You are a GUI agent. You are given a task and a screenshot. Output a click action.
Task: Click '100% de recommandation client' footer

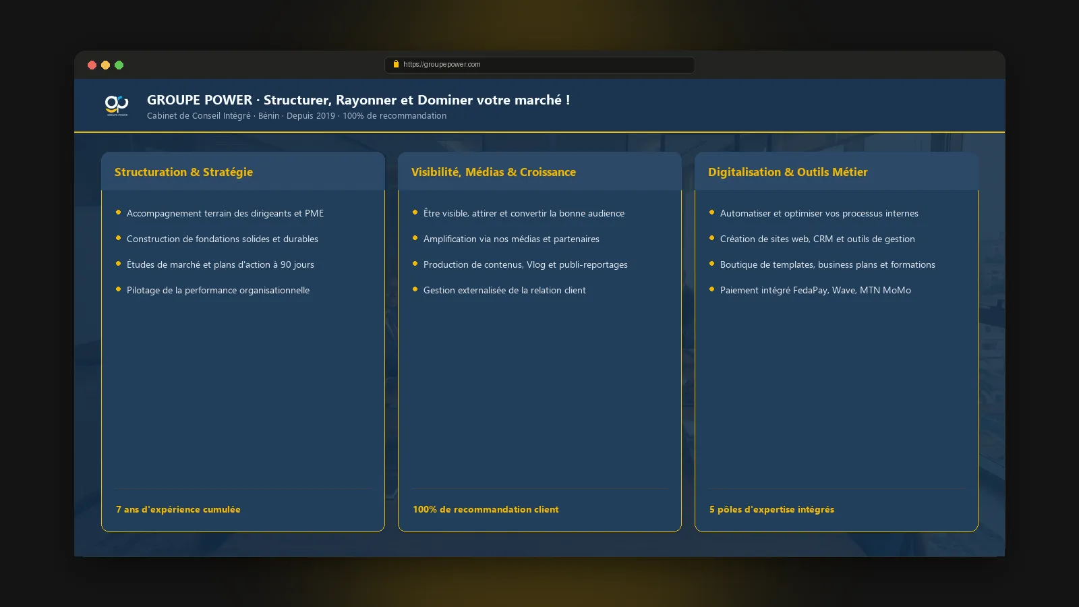[486, 509]
